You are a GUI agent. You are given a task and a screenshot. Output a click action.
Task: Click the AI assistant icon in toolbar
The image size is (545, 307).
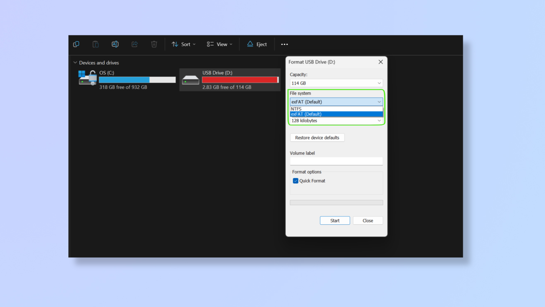(x=115, y=44)
